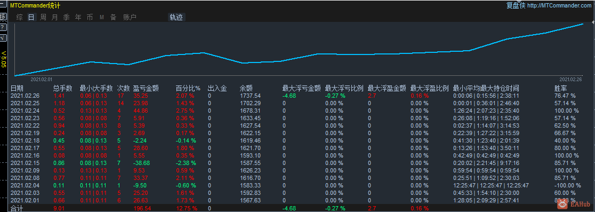Viewport: 595px width, 212px height.
Task: Click the 出入金 column header
Action: coord(217,88)
